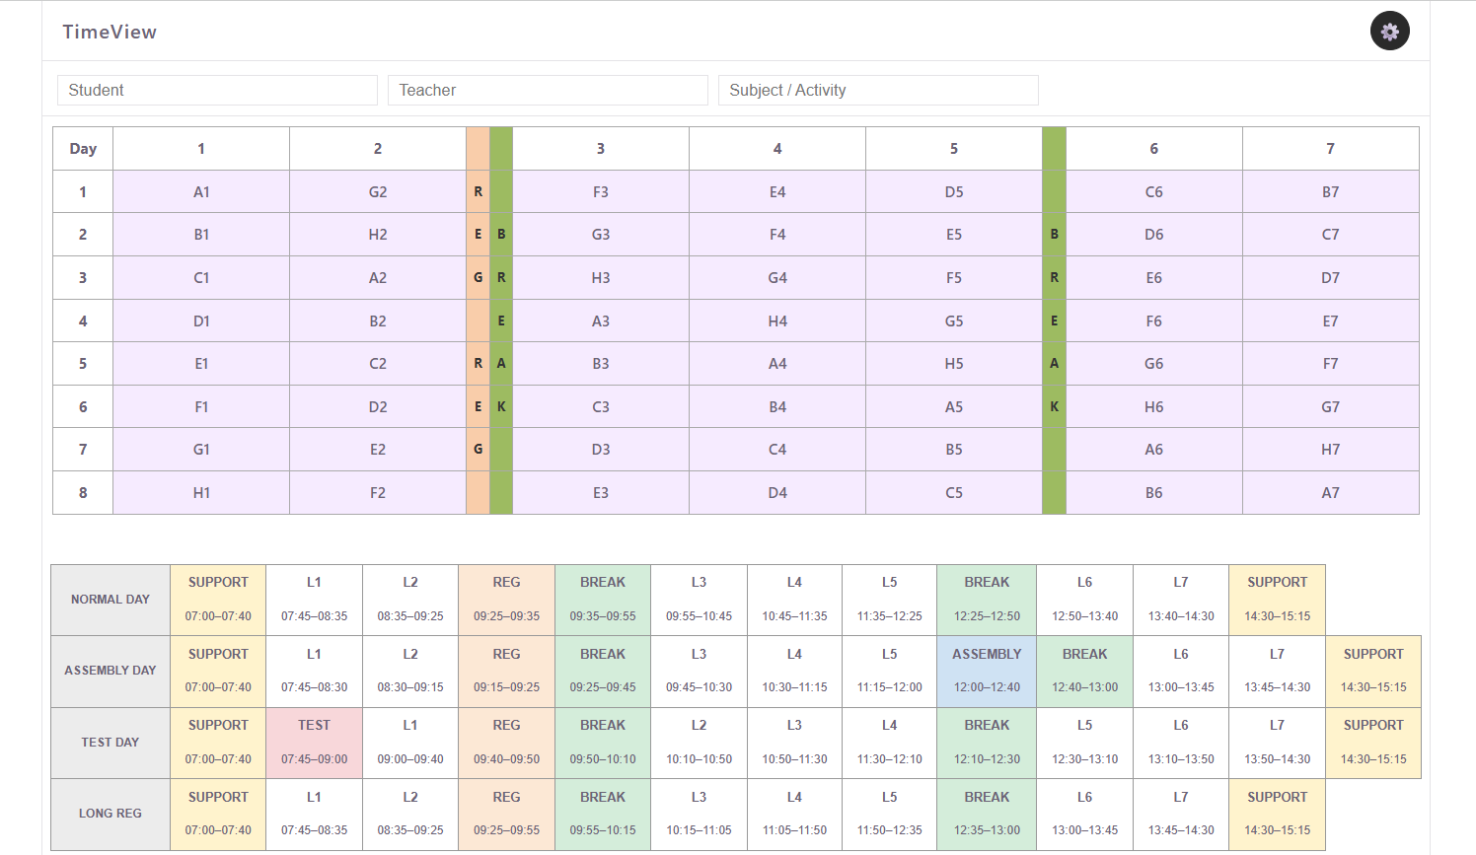Select Long Reg L6 13:00–13:45 slot
1476x855 pixels.
(x=1084, y=814)
